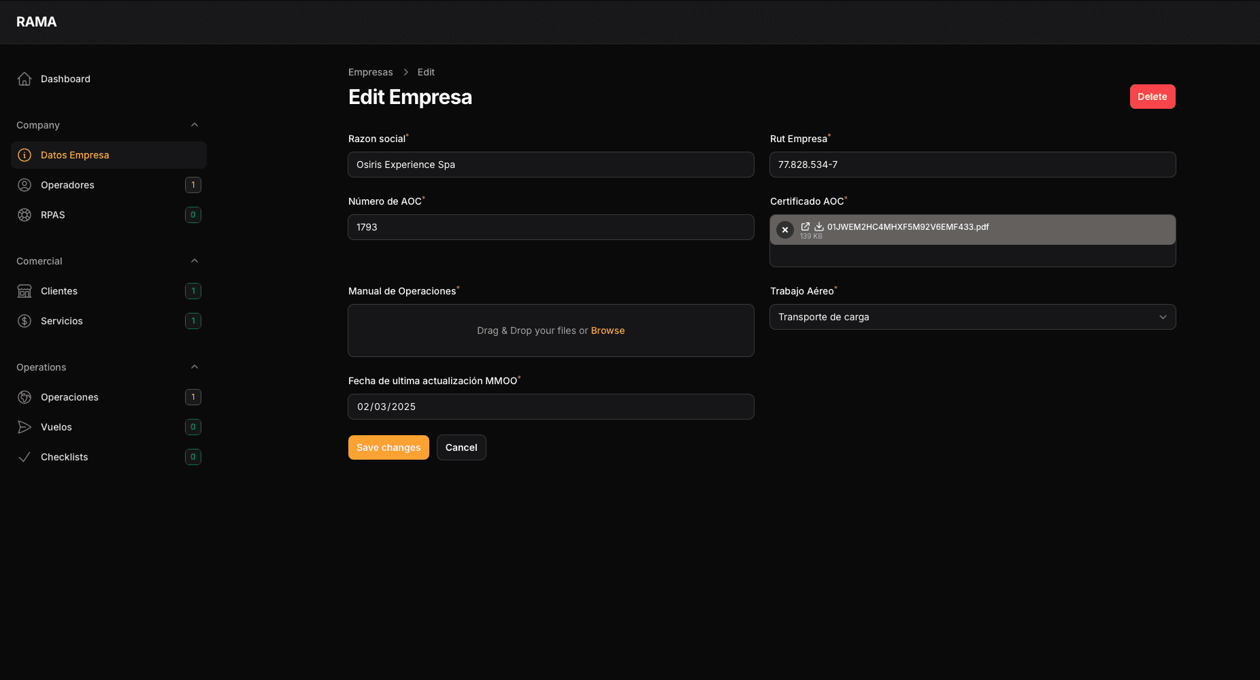Open the Servicios page
The width and height of the screenshot is (1260, 680).
pyautogui.click(x=109, y=321)
